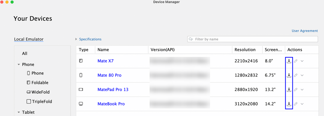The width and height of the screenshot is (324, 116).
Task: Download the MatePad Pro 13 emulator image
Action: pos(289,90)
